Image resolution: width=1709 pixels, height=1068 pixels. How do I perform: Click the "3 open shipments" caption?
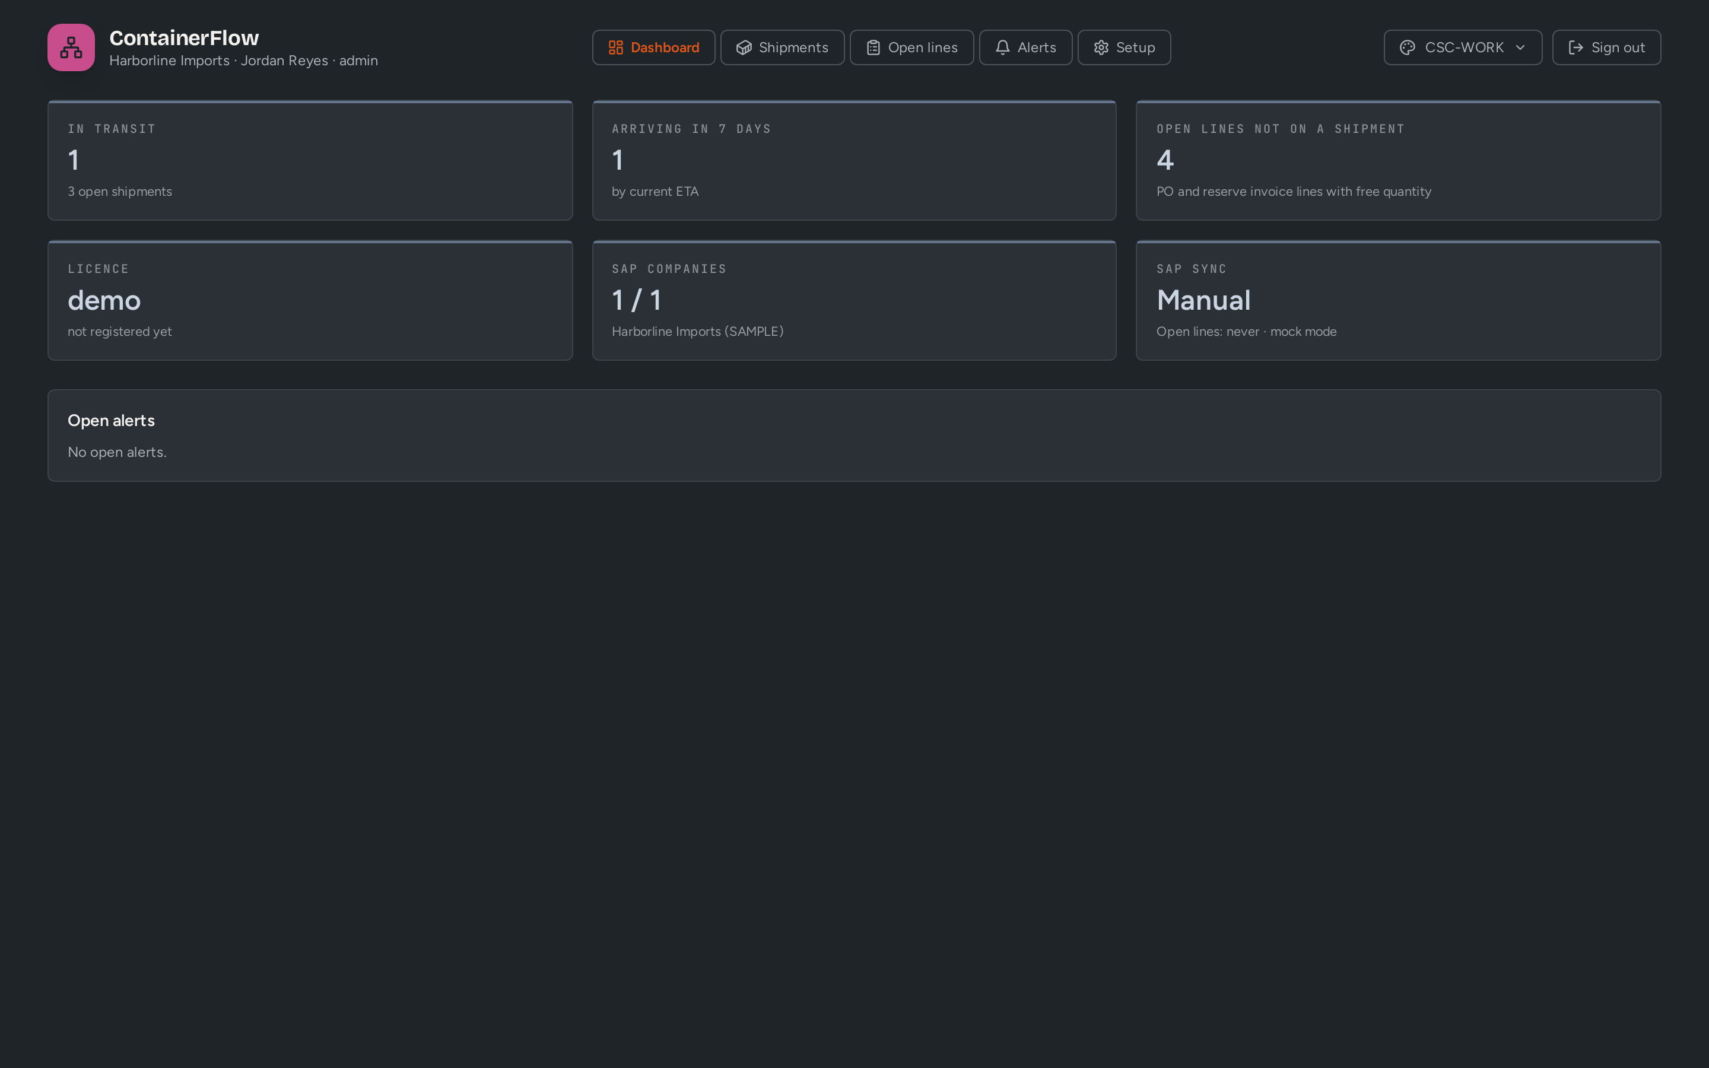tap(120, 192)
